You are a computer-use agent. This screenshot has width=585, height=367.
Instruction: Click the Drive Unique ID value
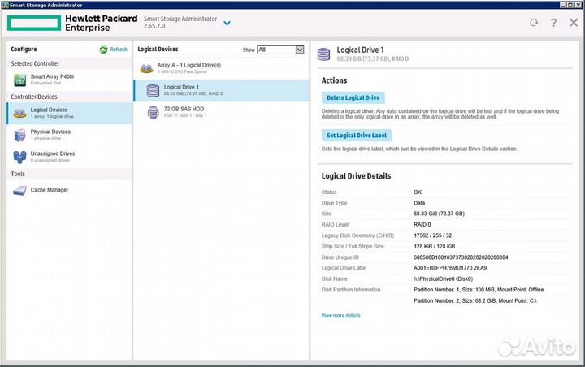coord(461,257)
